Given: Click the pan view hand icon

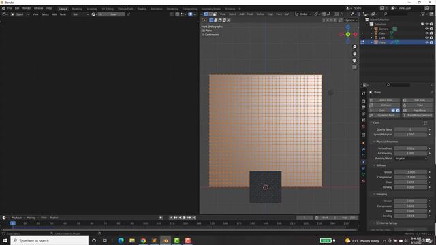Looking at the screenshot, I should tap(354, 54).
